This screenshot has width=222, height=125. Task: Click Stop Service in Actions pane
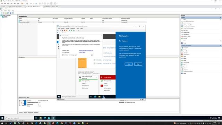pos(186,34)
